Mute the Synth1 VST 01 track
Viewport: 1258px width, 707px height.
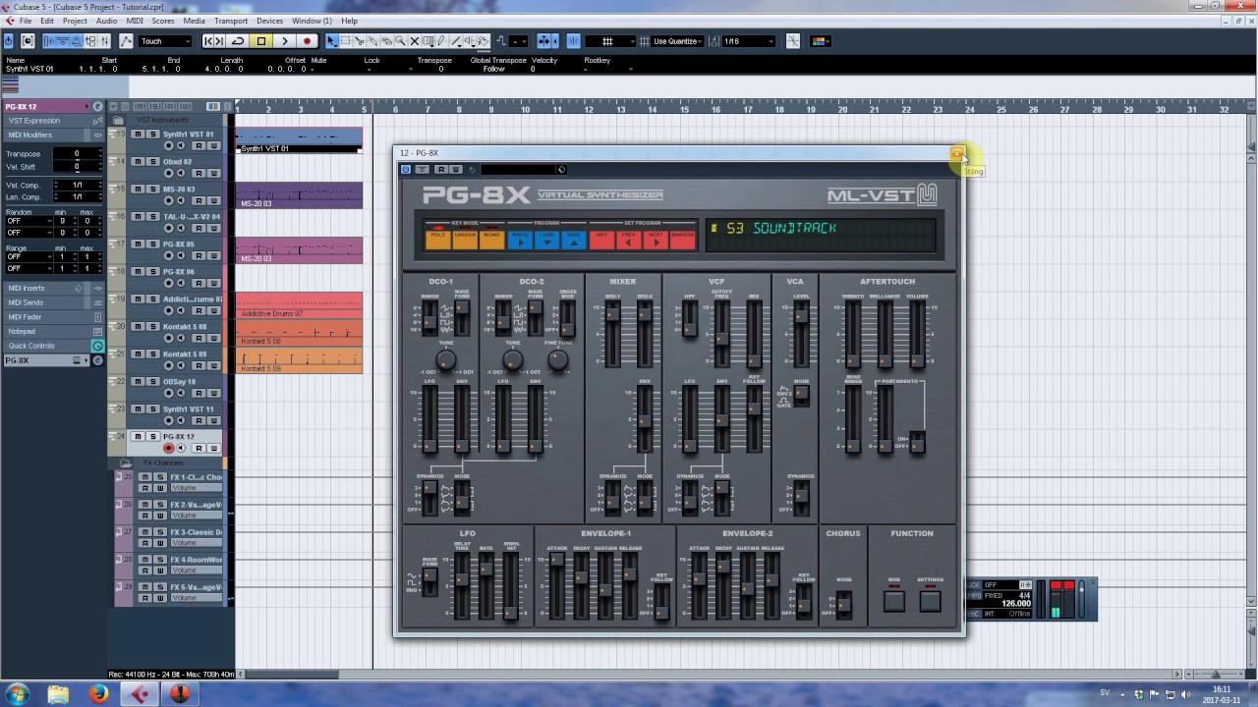coord(138,134)
